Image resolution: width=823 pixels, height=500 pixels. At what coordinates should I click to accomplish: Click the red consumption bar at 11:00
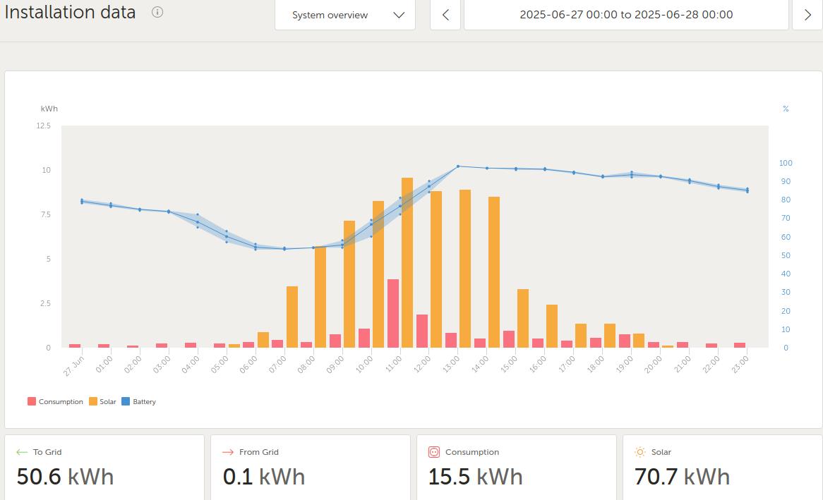tap(393, 314)
